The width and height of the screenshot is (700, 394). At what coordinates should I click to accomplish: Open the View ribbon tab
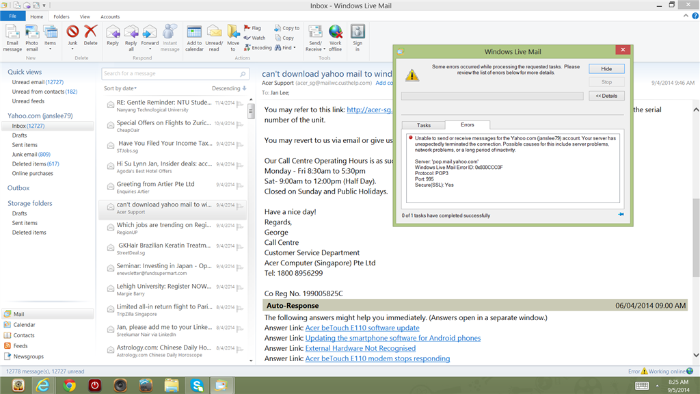pyautogui.click(x=85, y=16)
